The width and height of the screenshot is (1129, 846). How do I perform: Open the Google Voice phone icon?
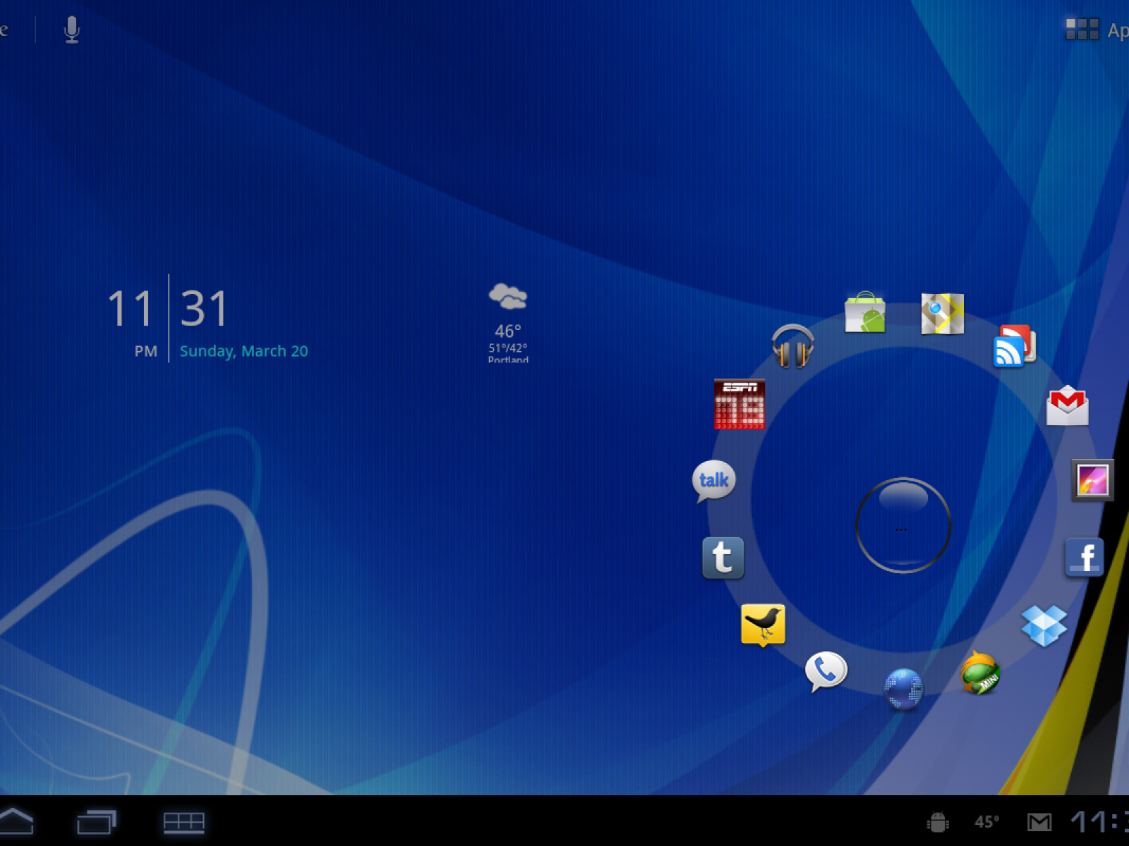pyautogui.click(x=826, y=670)
